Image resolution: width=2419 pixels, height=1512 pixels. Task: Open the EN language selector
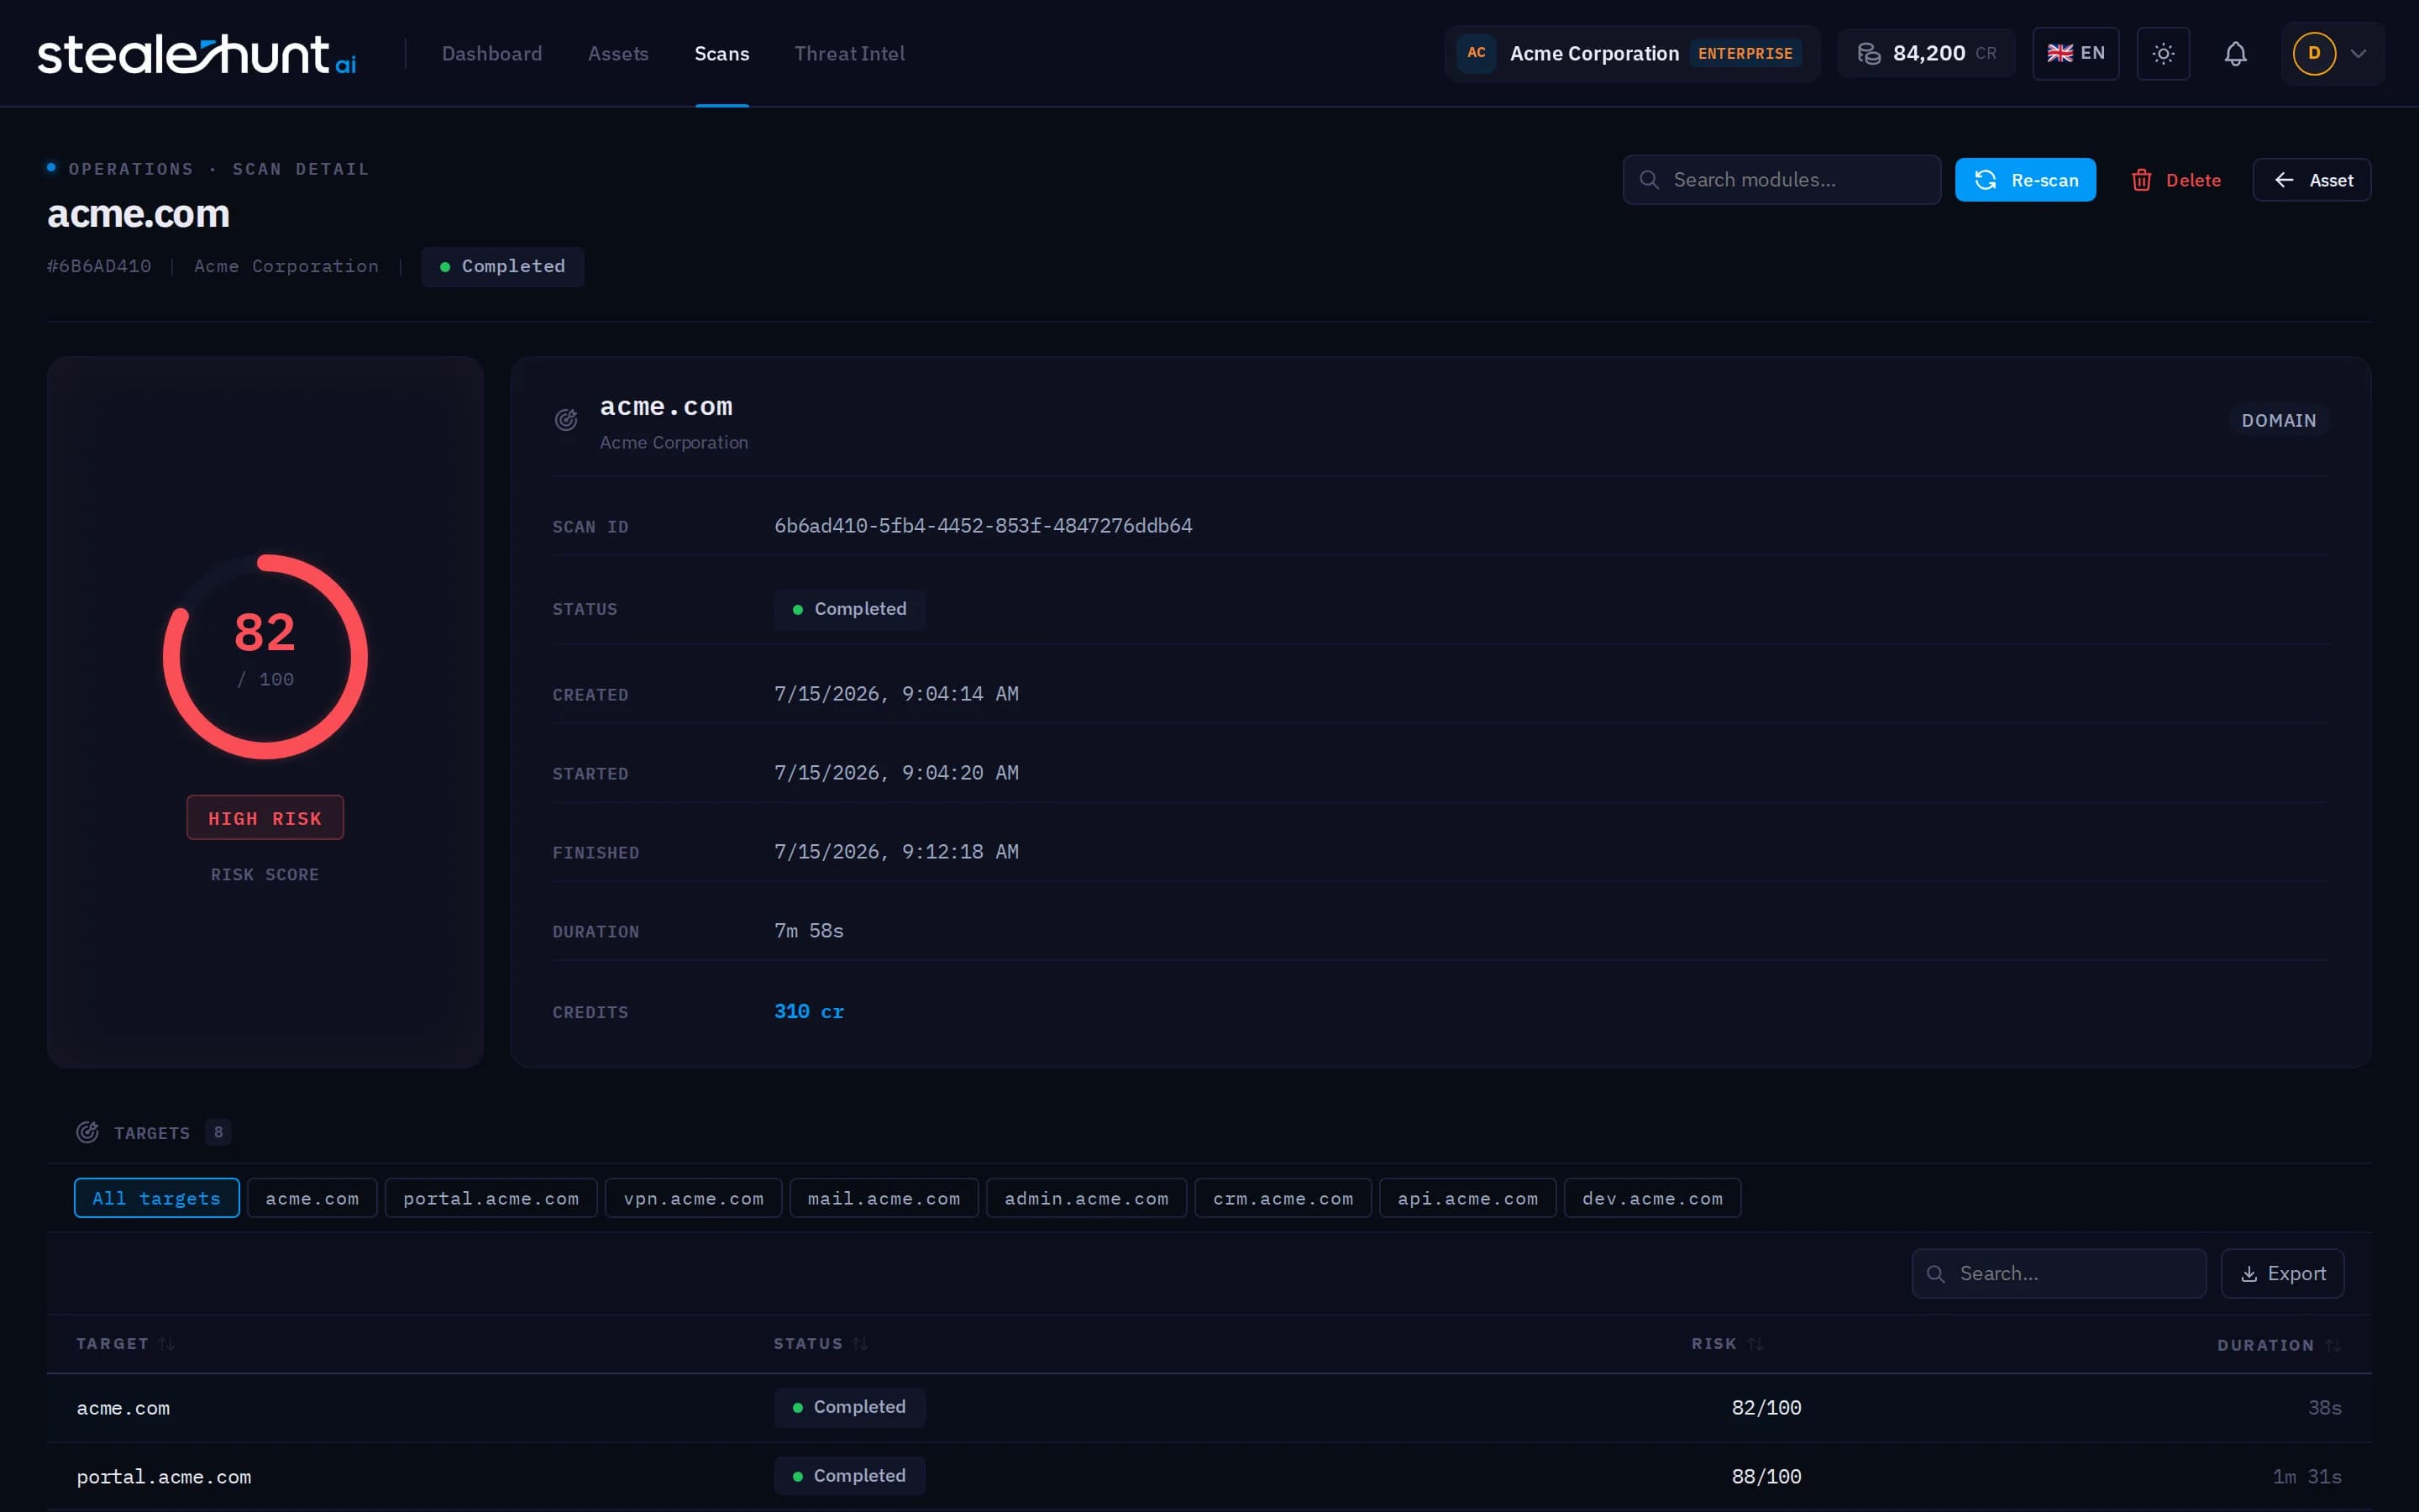[x=2075, y=54]
